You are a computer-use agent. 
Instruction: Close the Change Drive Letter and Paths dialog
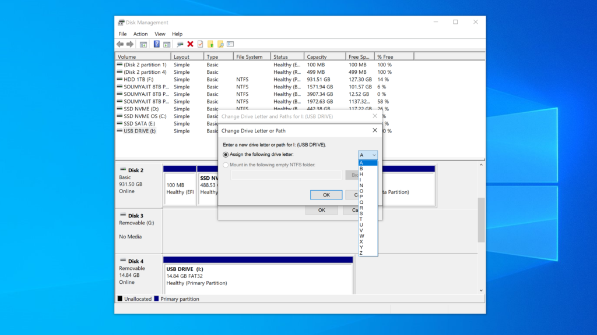point(375,116)
